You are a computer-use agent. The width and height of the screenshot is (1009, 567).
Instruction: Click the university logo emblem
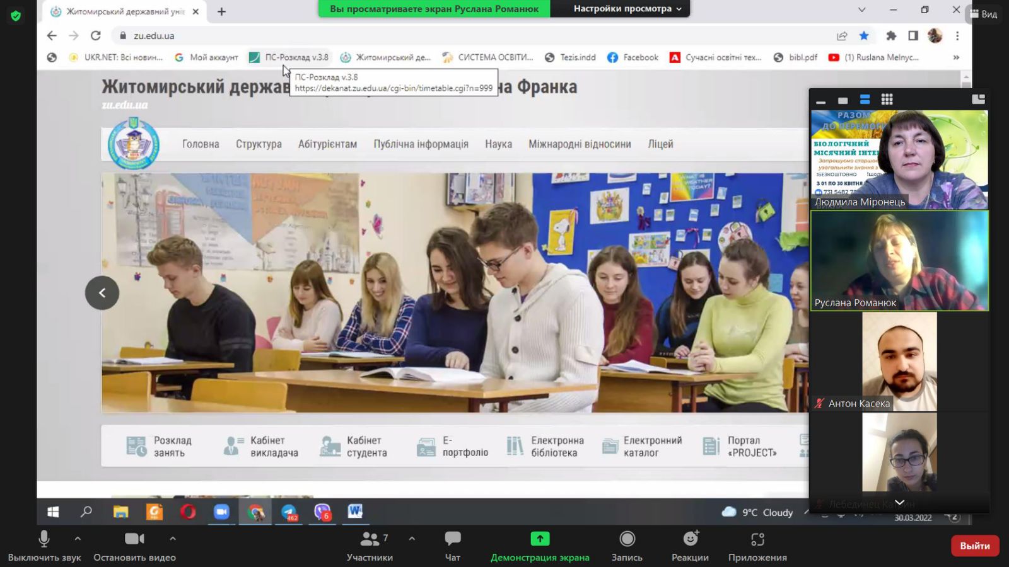(133, 144)
